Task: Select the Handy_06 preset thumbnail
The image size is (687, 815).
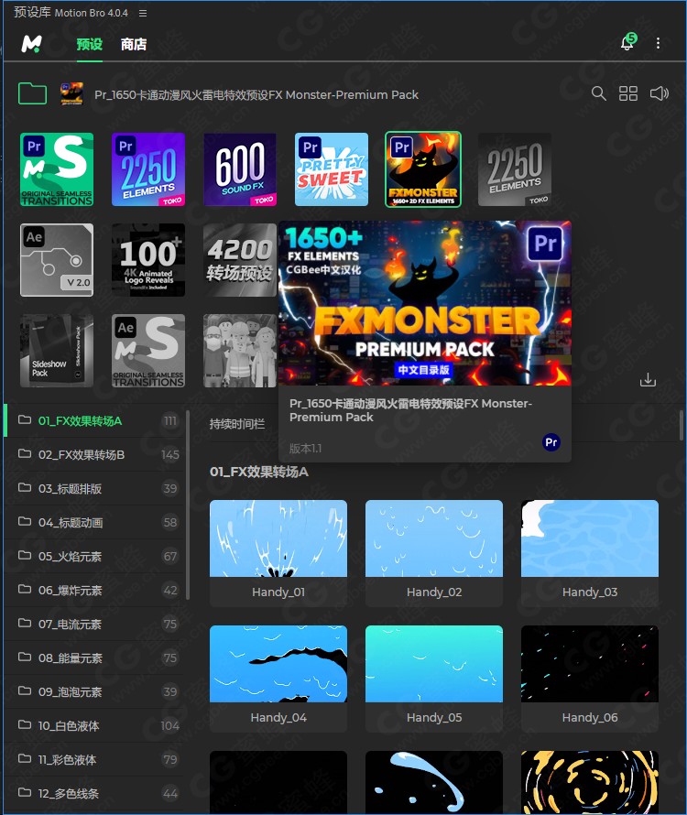Action: click(590, 664)
